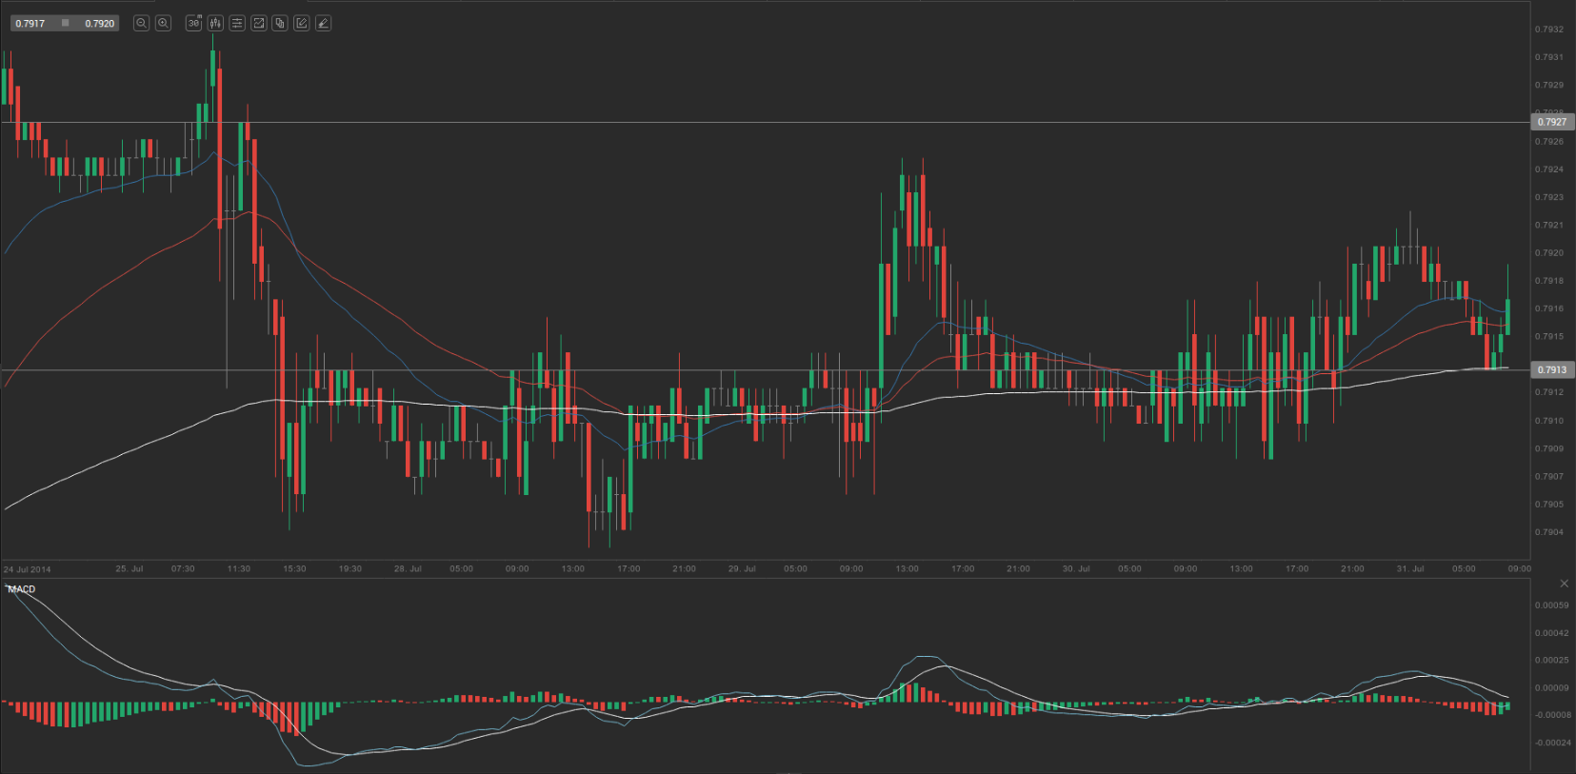Click the 0.00059 MACD scale value
1576x774 pixels.
point(1551,605)
